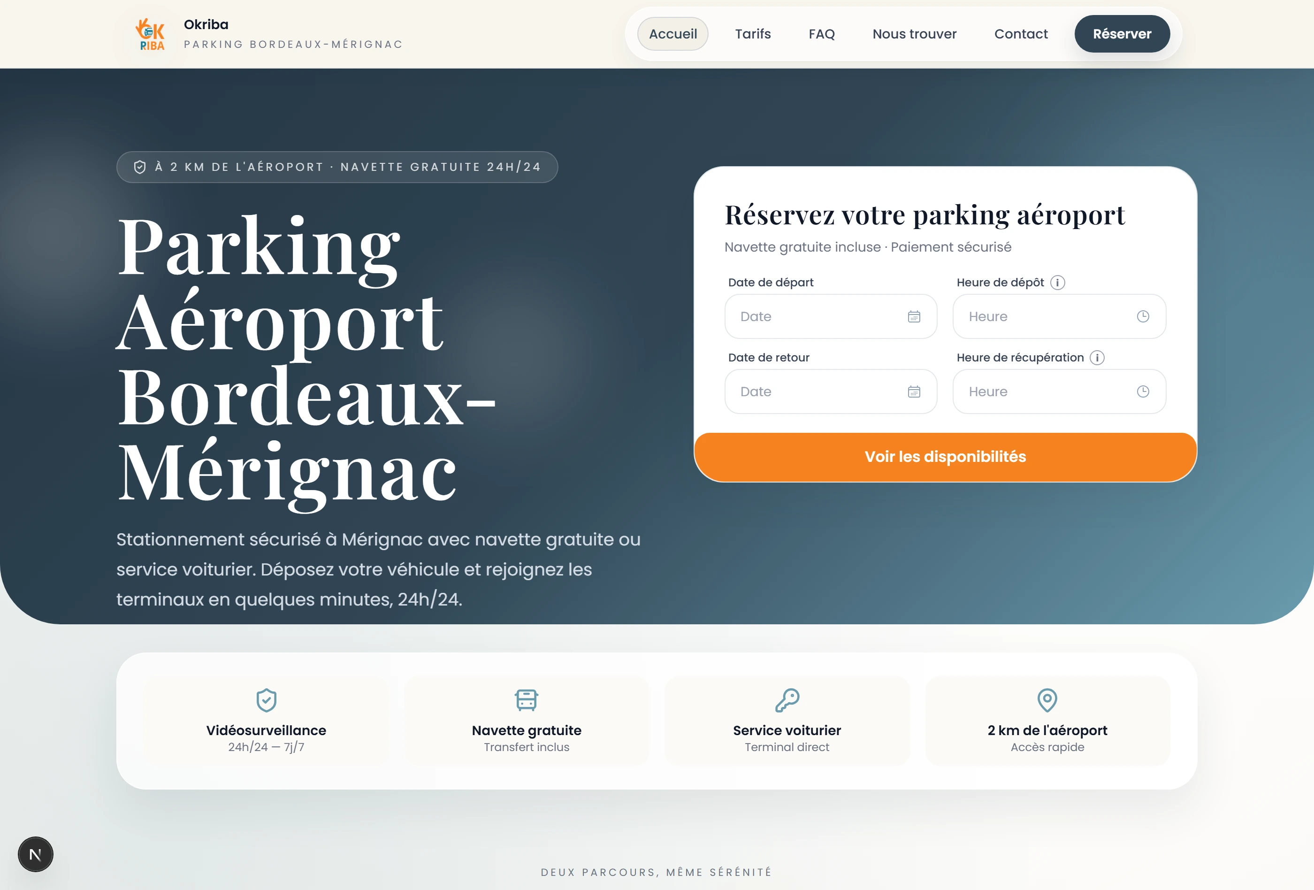Screen dimensions: 1314x890
Task: Select the Vidéosurveillance feature card text
Action: [x=266, y=730]
